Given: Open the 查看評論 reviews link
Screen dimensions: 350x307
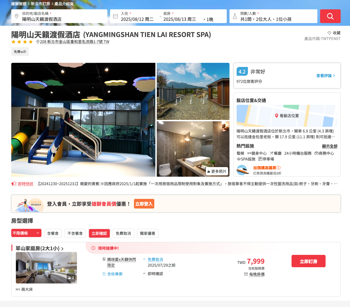Looking at the screenshot, I should 326,76.
